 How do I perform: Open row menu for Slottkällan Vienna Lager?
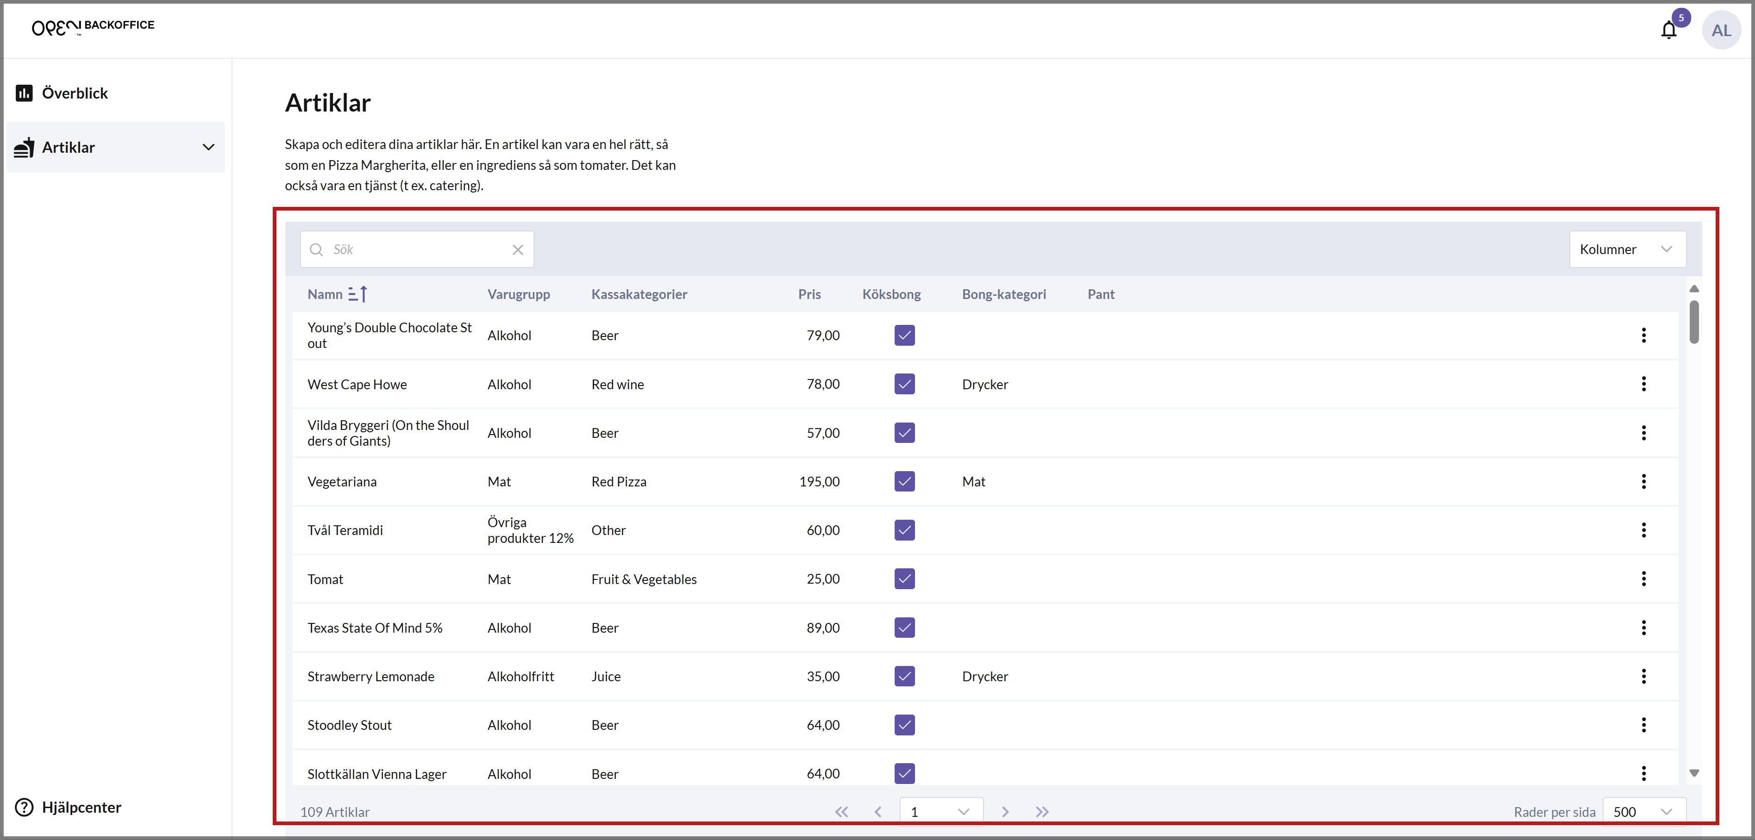coord(1643,773)
